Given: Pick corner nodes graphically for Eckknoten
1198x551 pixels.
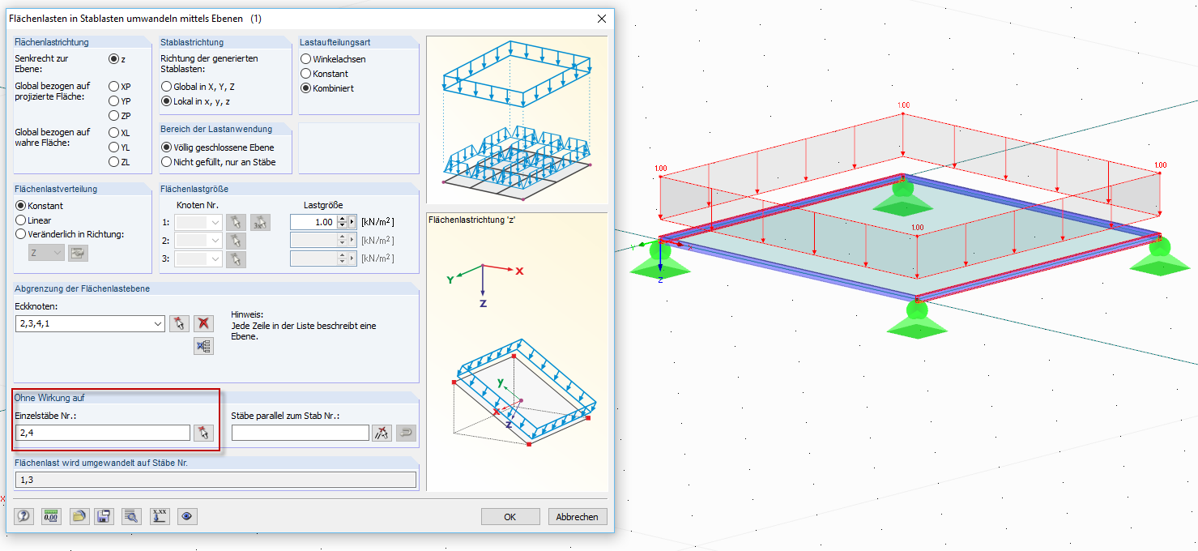Looking at the screenshot, I should pos(179,323).
